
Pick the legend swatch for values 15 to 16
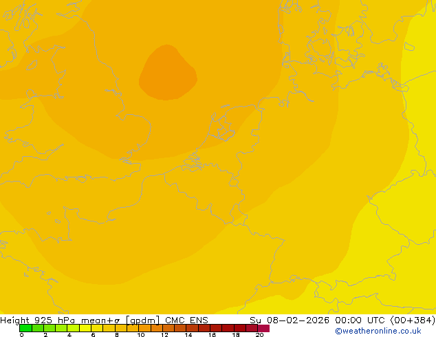[x=204, y=328]
